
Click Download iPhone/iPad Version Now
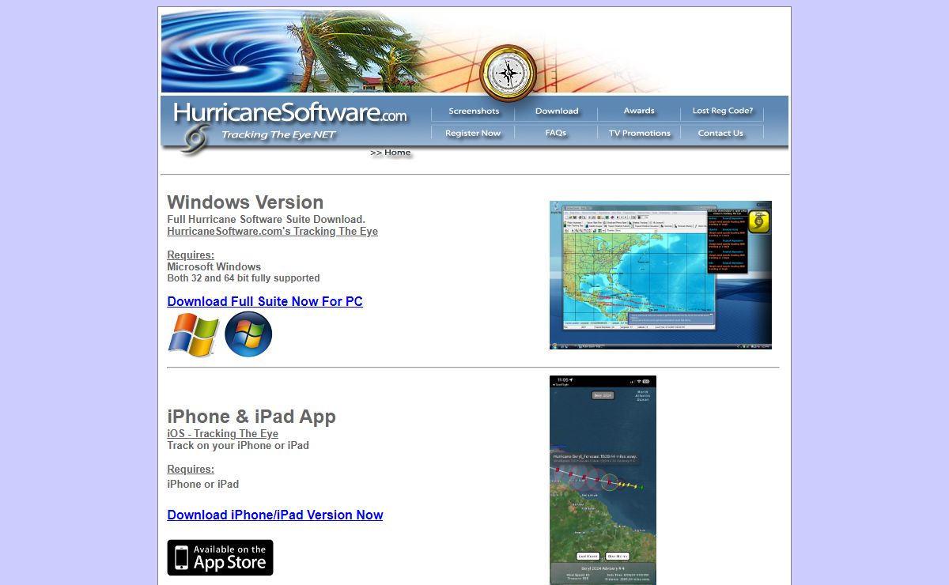point(275,515)
